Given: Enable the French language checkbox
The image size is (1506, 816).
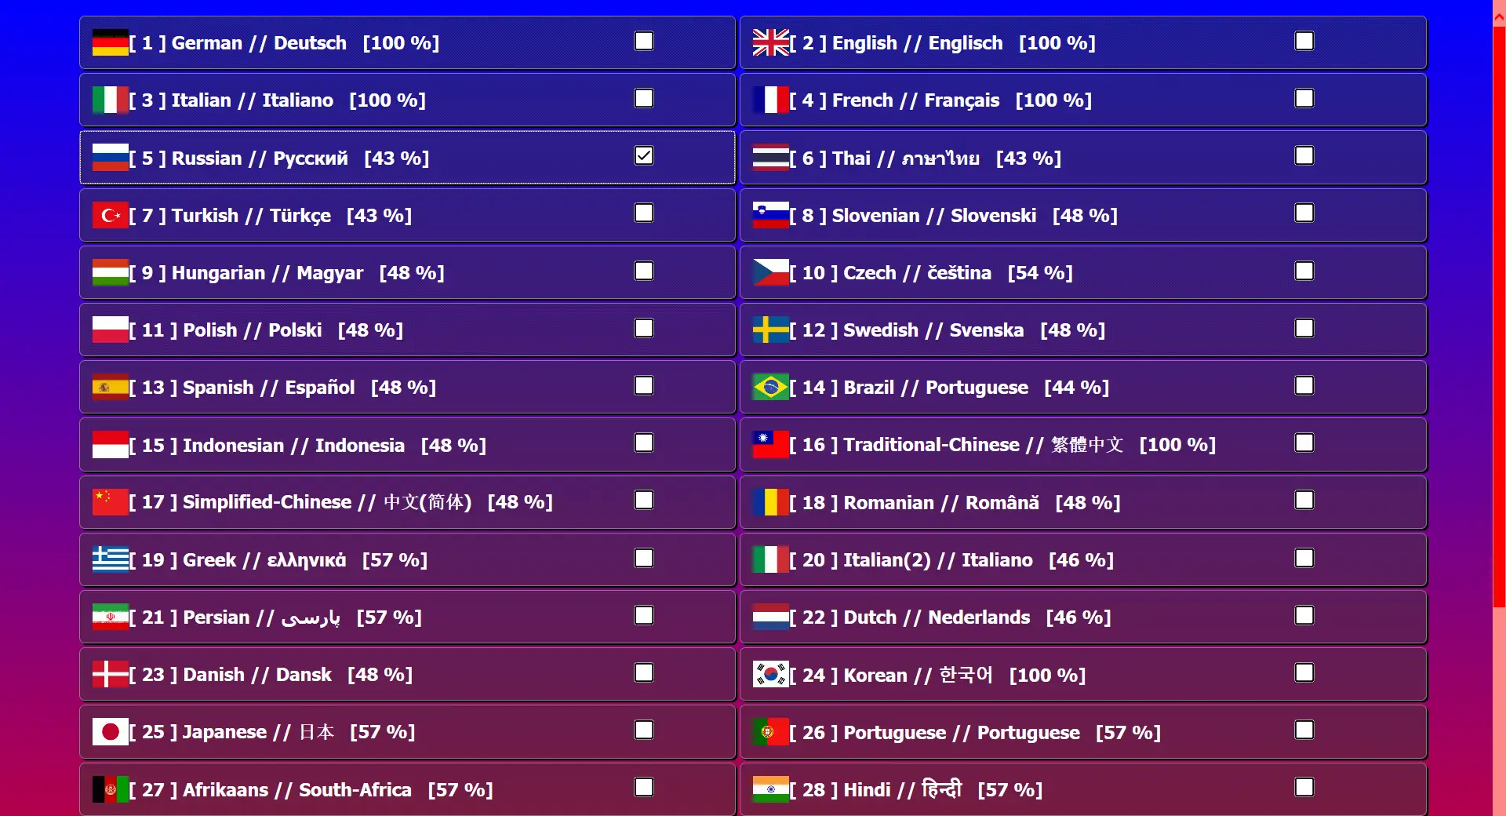Looking at the screenshot, I should [1304, 99].
